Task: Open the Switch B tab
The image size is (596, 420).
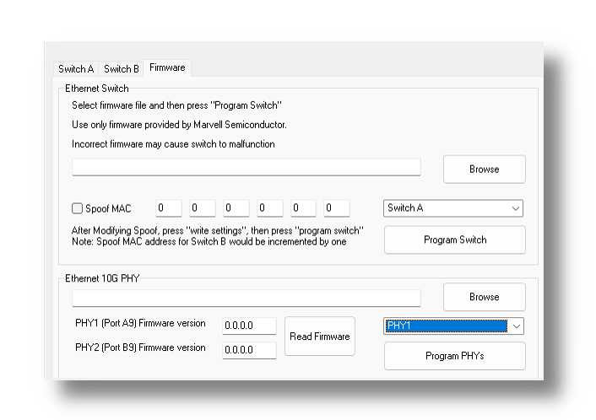Action: [x=121, y=69]
